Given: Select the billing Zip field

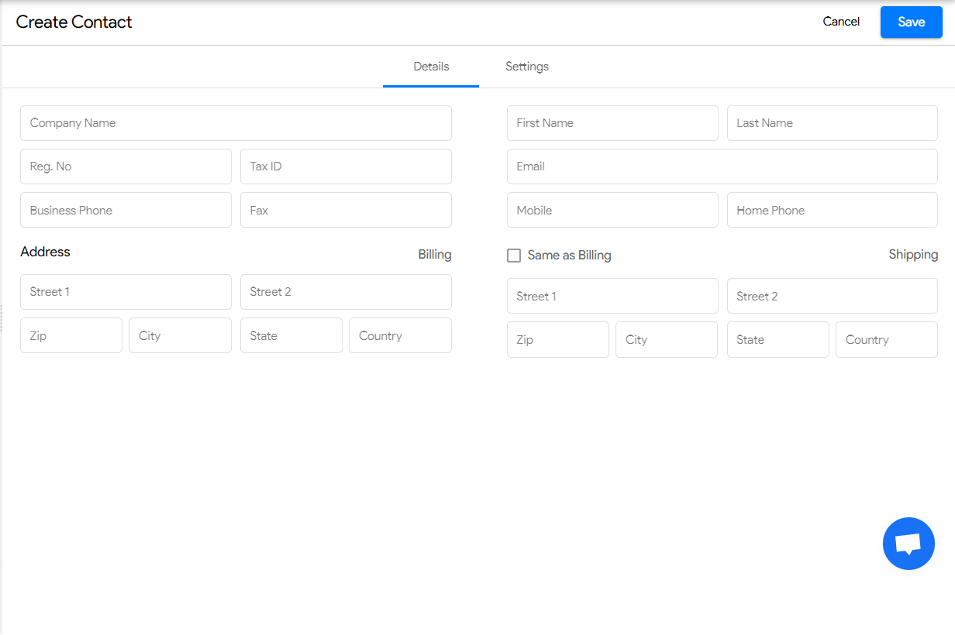Looking at the screenshot, I should pyautogui.click(x=71, y=335).
